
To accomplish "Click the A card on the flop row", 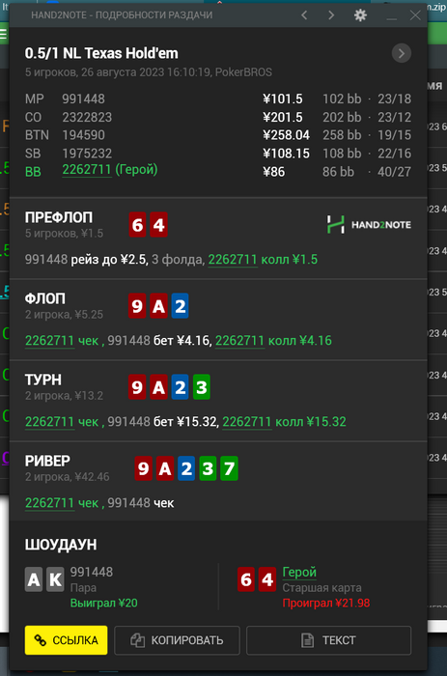I will click(x=158, y=306).
